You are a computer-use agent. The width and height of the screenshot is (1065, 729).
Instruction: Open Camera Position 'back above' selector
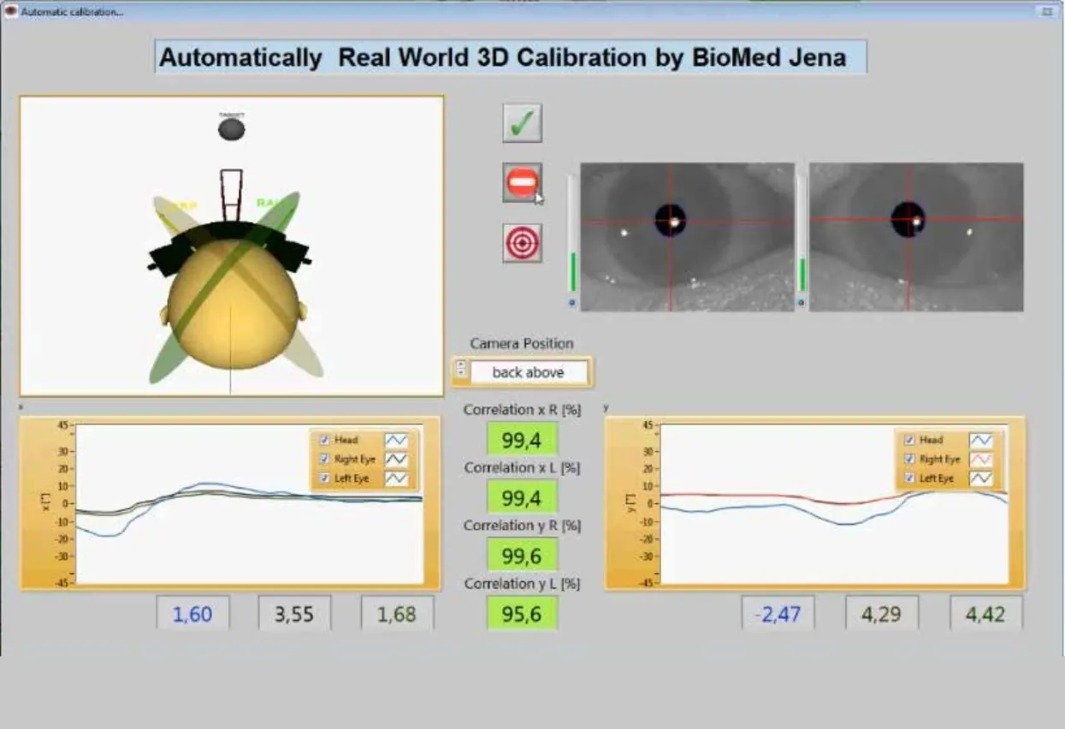(528, 372)
